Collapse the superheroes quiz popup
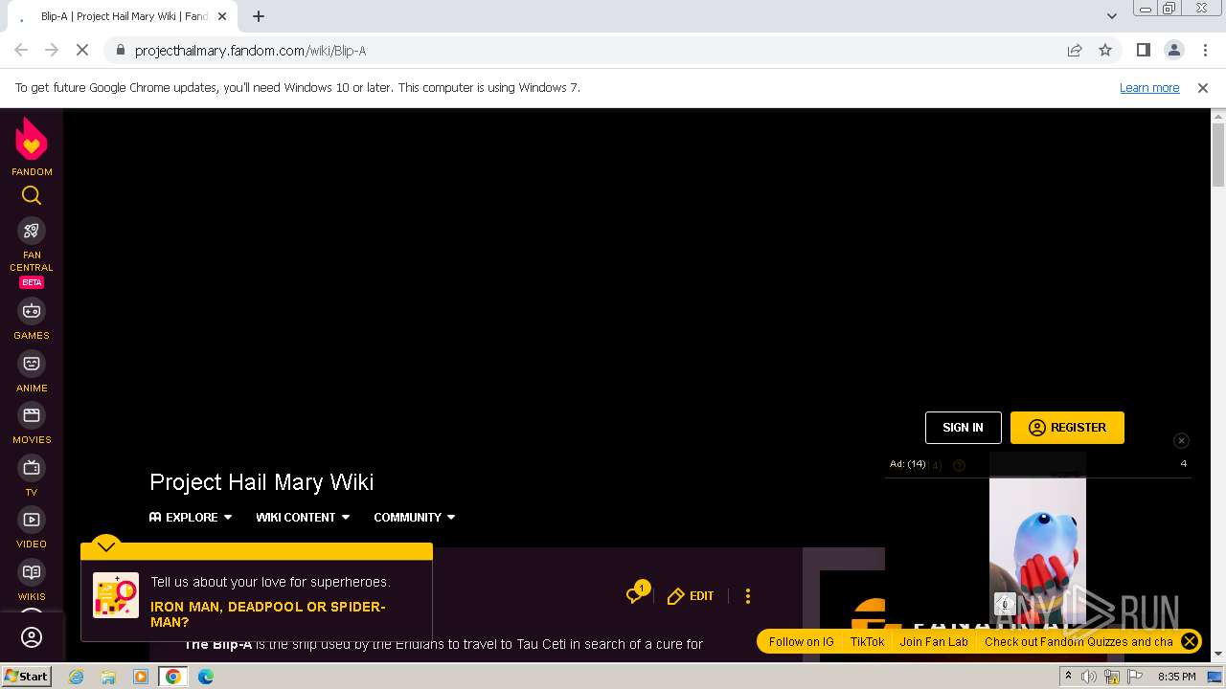This screenshot has width=1226, height=689. (x=106, y=546)
